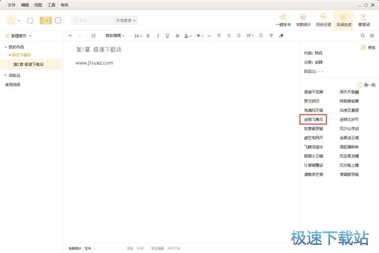Select generated name 罗汉妖印

(312, 101)
